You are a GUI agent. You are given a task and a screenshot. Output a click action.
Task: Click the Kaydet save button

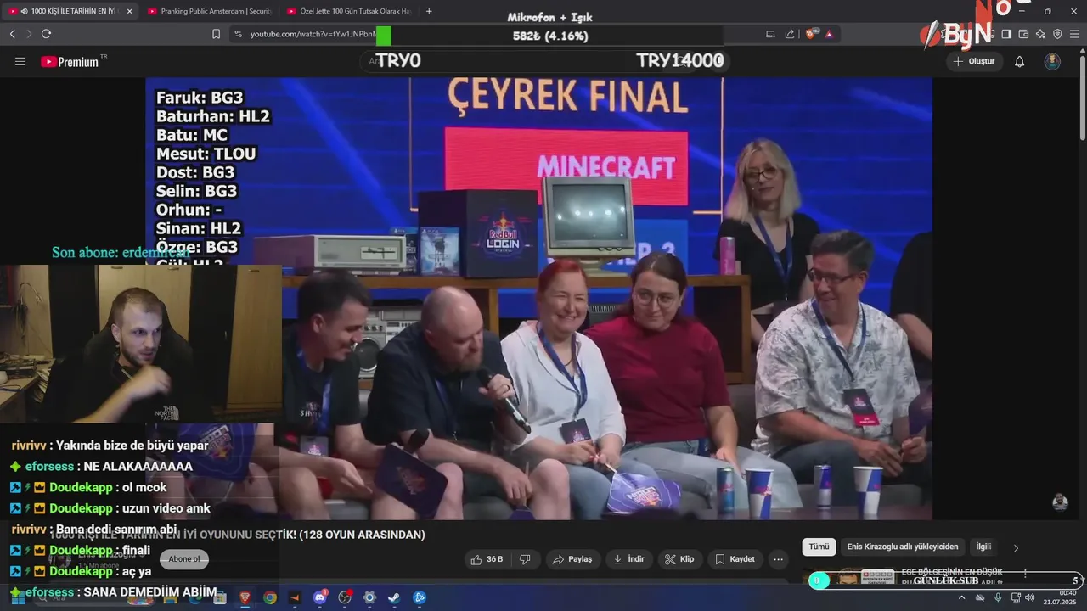735,559
